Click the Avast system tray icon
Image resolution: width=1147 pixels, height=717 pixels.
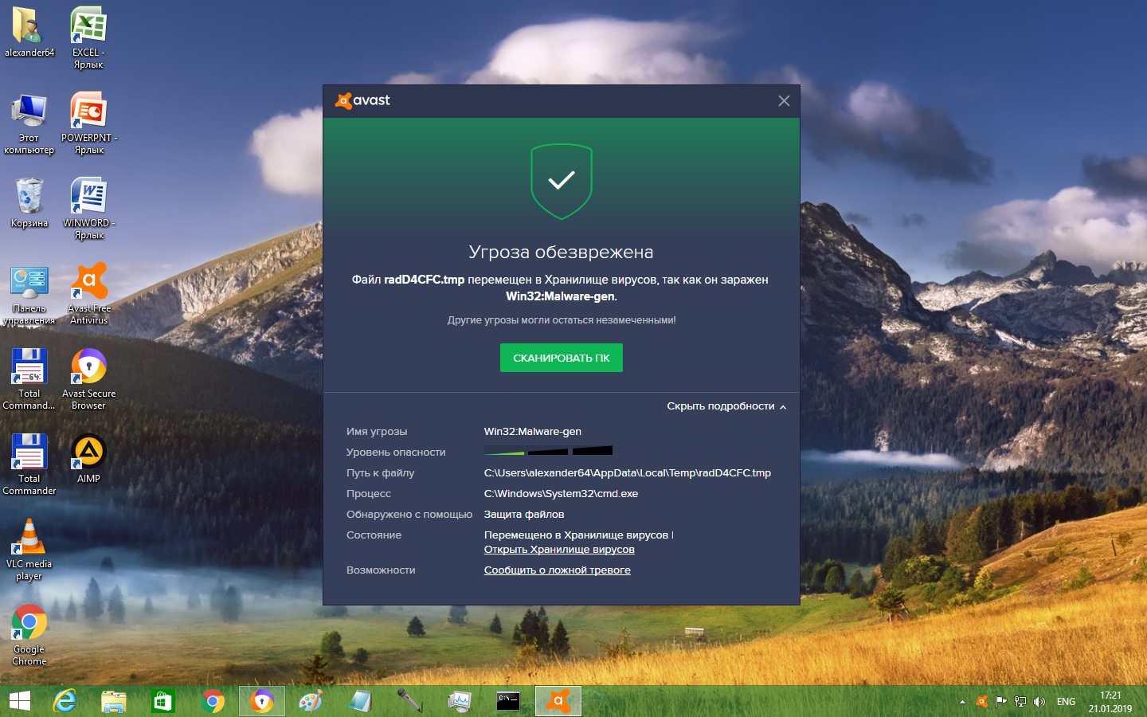point(981,702)
